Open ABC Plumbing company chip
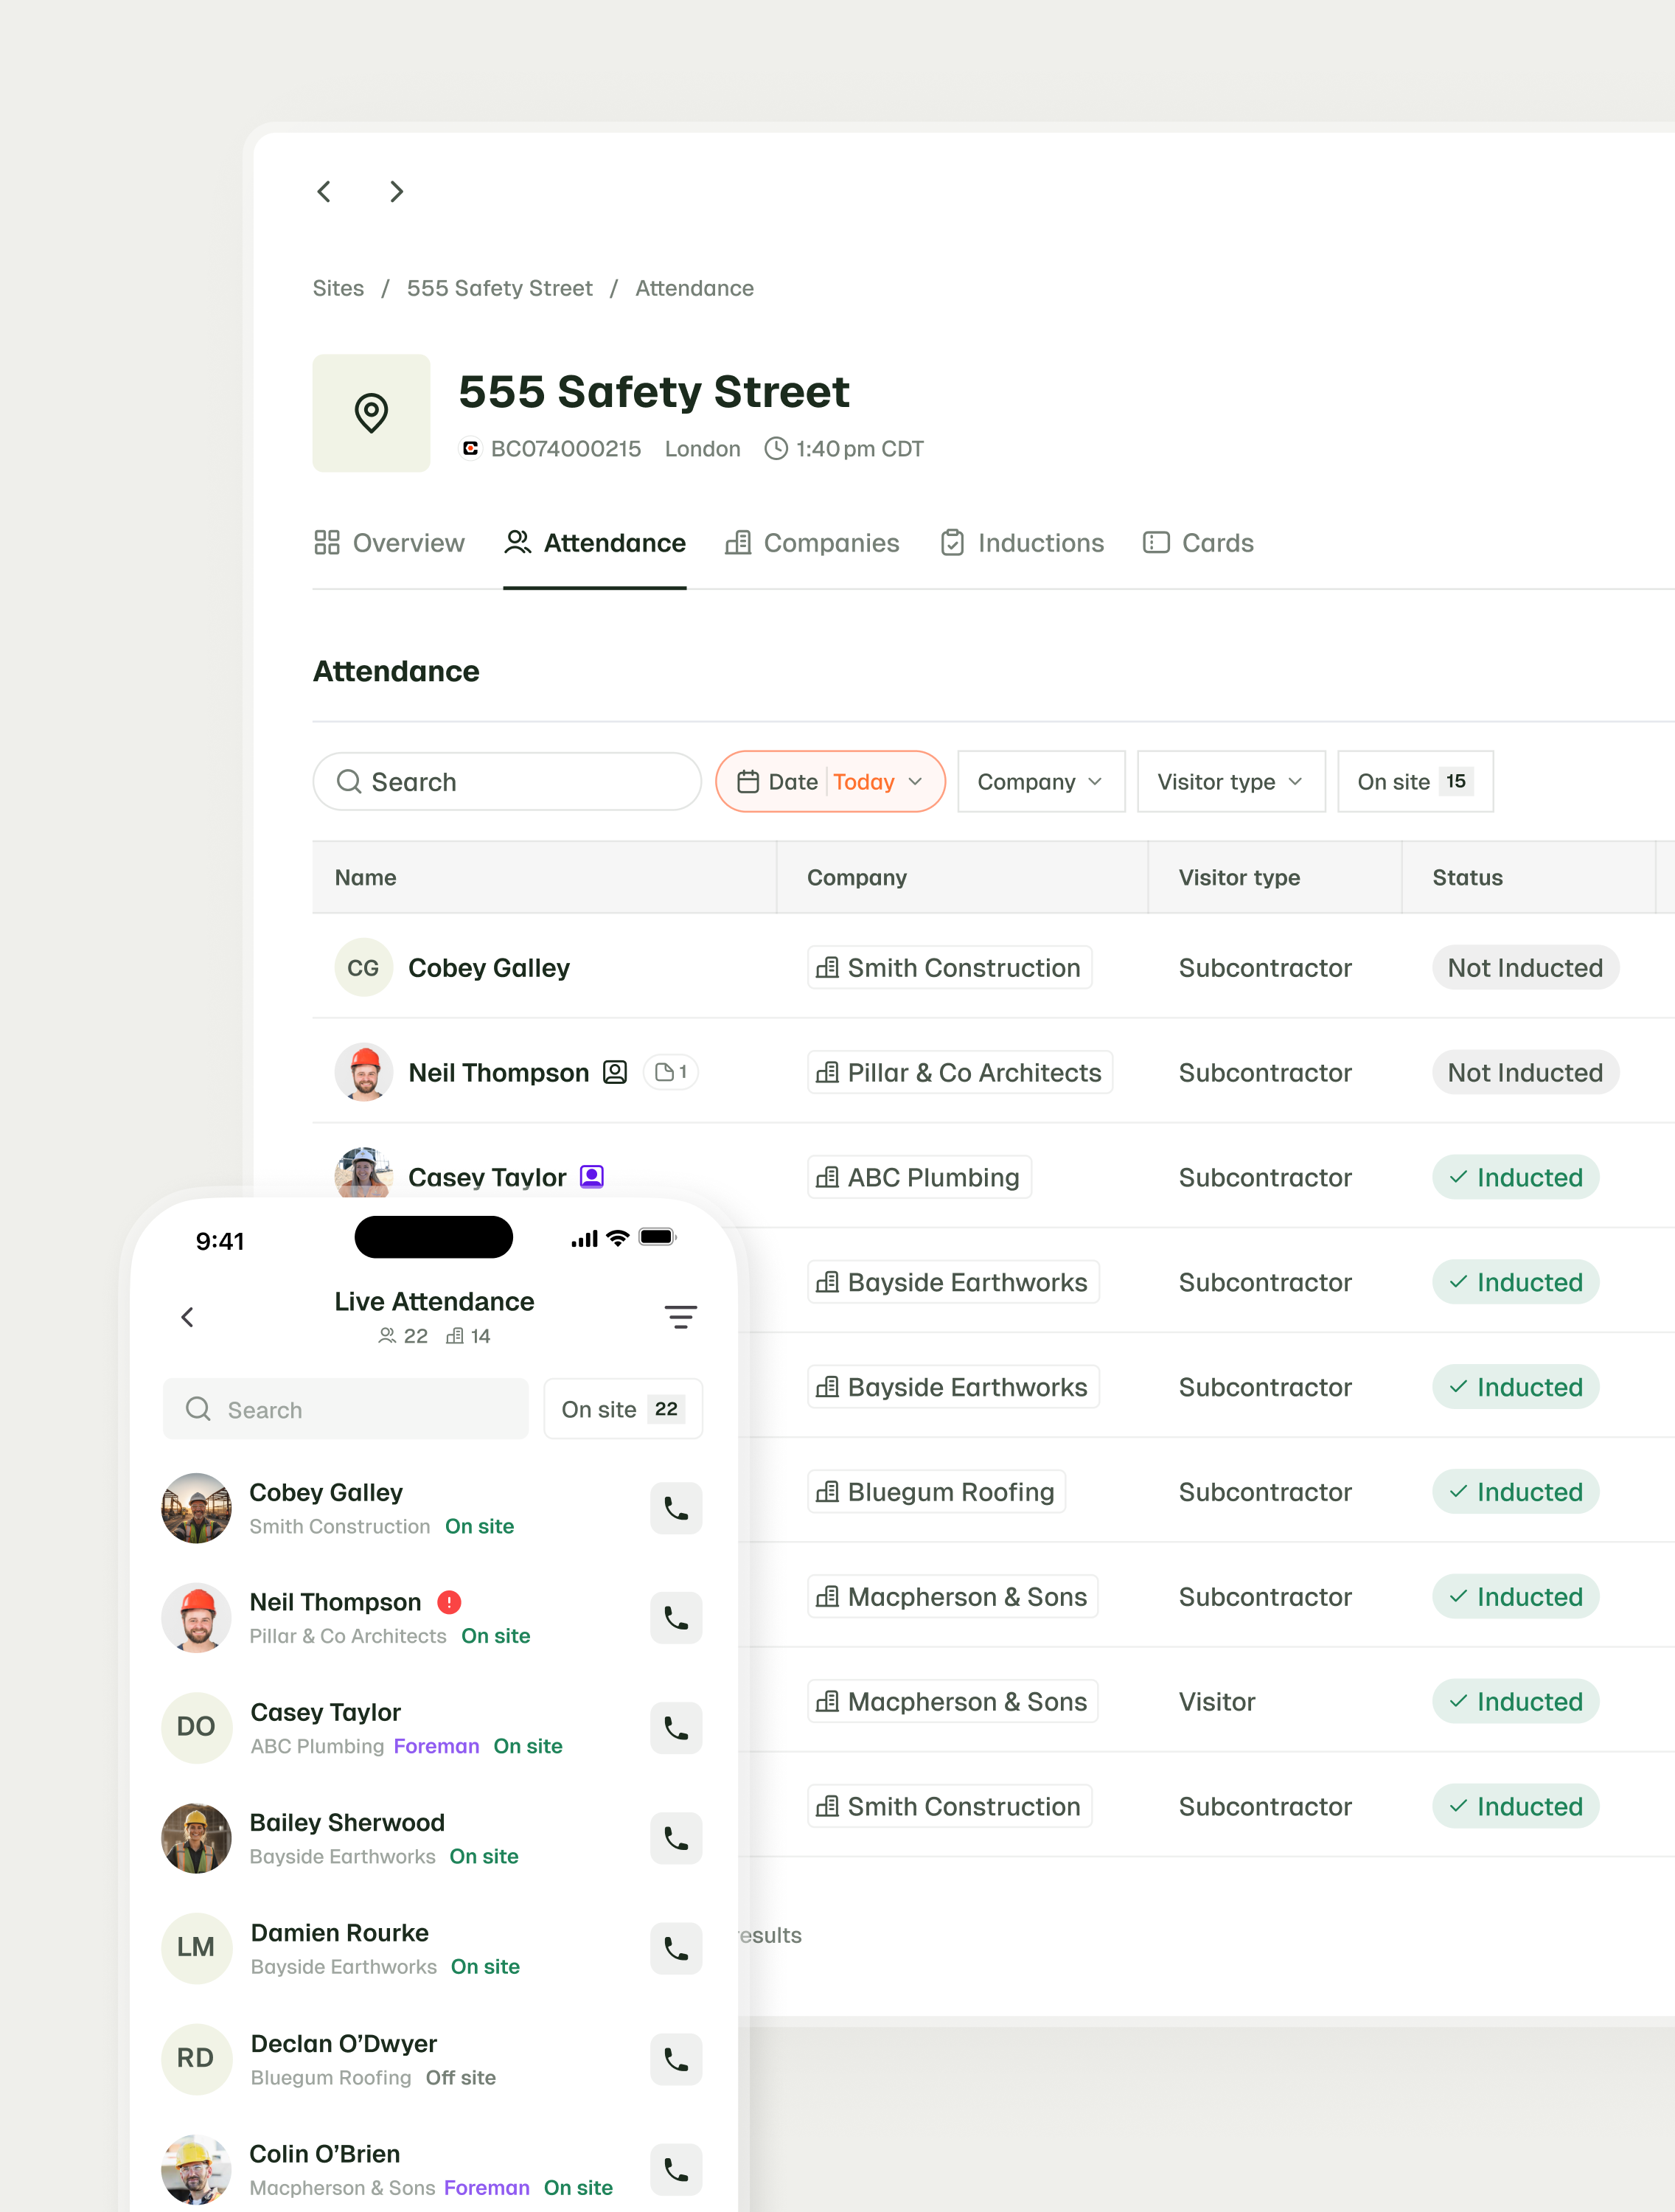The image size is (1675, 2212). [x=919, y=1177]
